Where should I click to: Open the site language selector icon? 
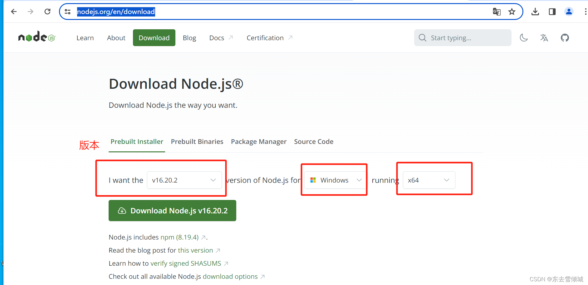[x=544, y=38]
